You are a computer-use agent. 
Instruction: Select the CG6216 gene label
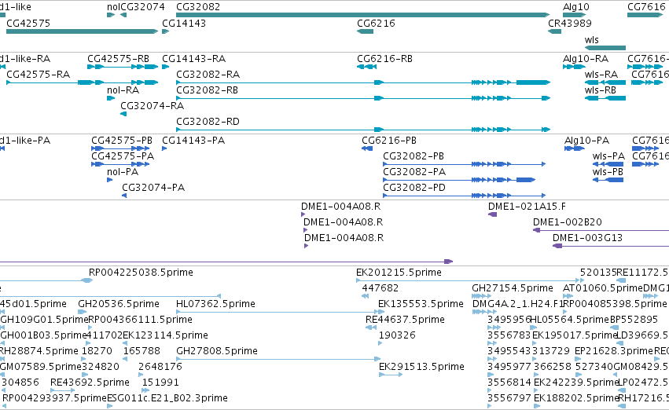[x=376, y=24]
